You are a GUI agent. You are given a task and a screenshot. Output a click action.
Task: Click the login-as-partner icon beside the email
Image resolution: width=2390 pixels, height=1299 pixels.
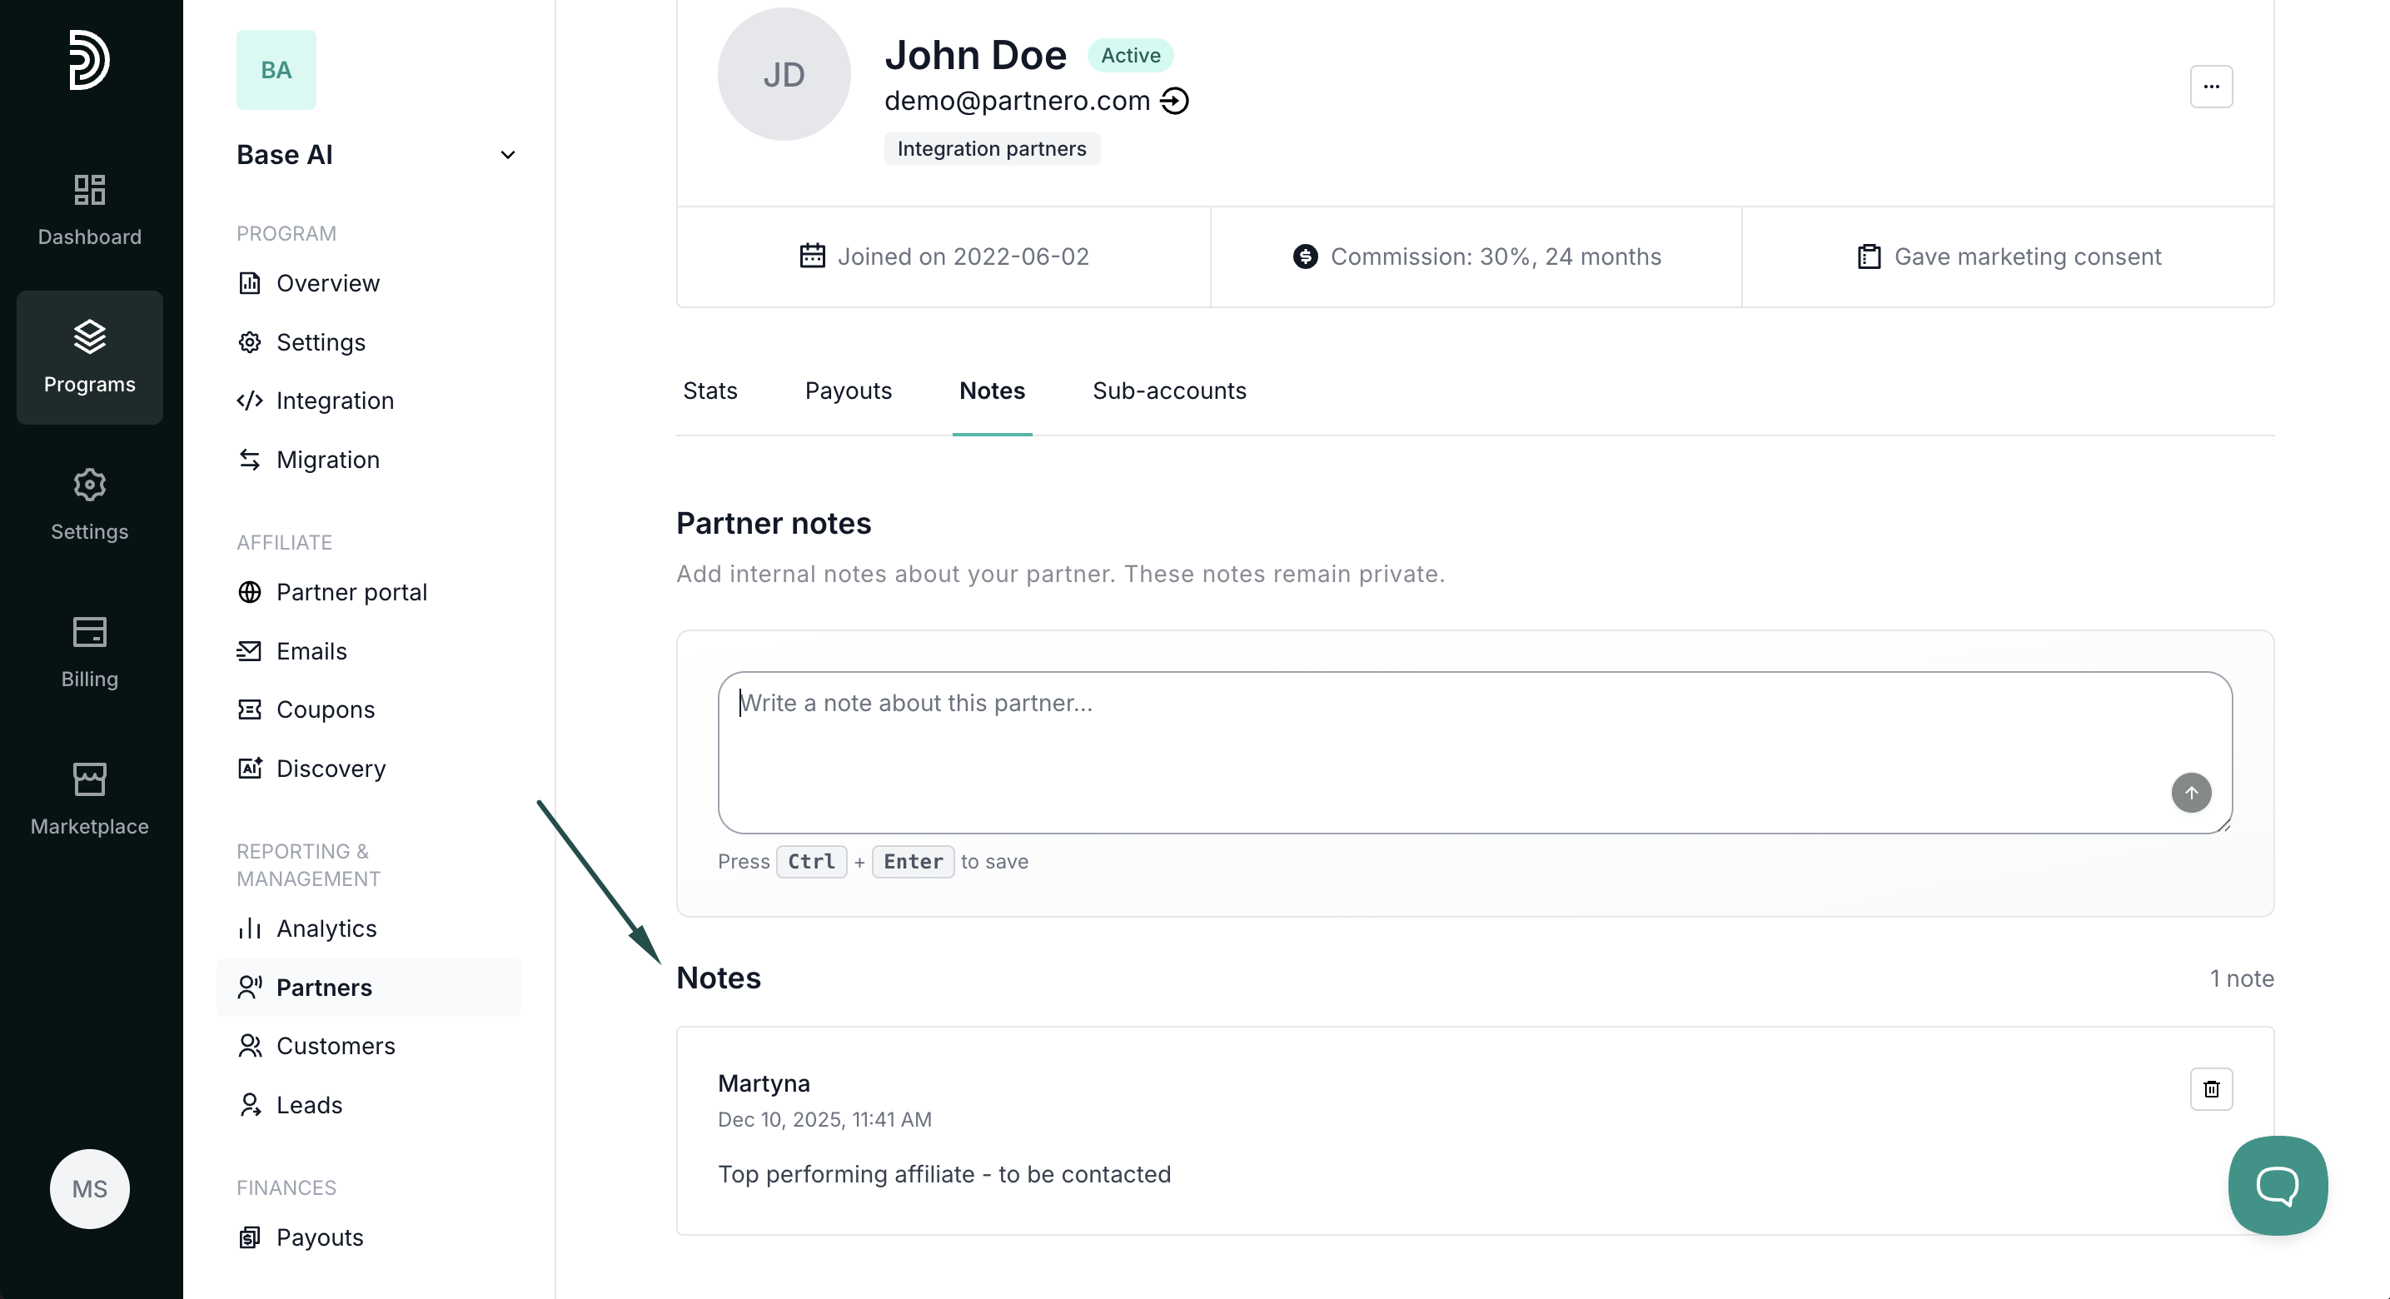click(x=1174, y=100)
